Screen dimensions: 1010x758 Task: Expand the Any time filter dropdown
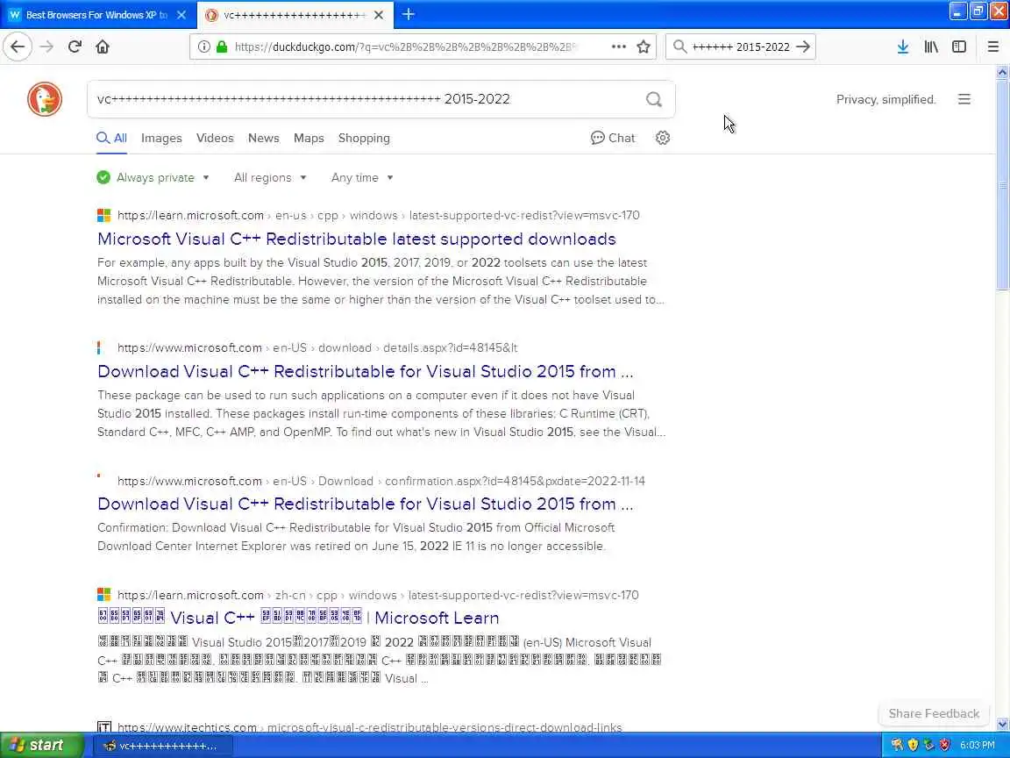click(x=362, y=178)
